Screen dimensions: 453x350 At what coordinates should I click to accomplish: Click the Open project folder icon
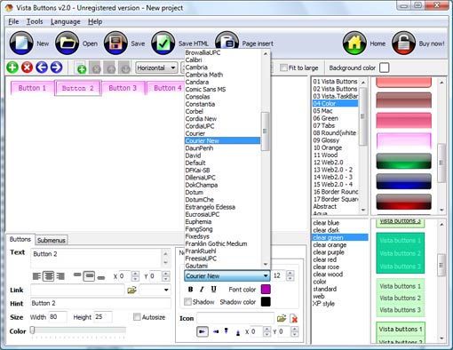tap(68, 44)
